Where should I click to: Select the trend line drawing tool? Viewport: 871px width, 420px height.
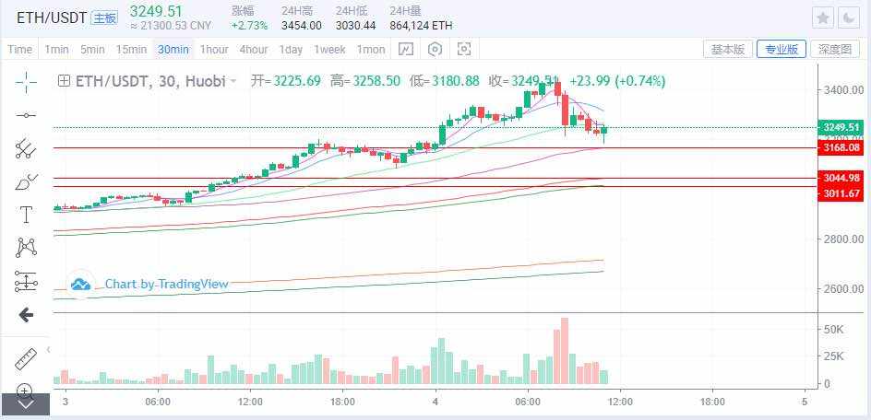26,115
